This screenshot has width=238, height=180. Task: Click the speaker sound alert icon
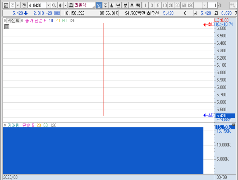[x=61, y=6]
